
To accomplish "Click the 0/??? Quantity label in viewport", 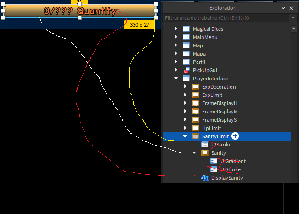I will click(80, 11).
